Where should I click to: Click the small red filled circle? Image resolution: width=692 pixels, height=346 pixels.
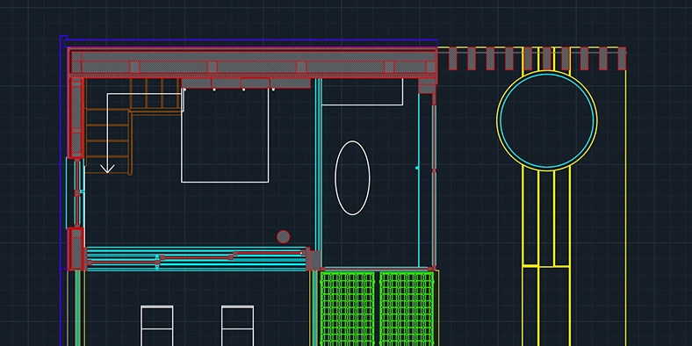(x=283, y=237)
